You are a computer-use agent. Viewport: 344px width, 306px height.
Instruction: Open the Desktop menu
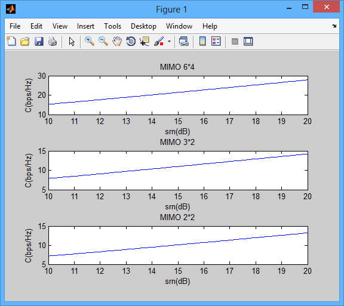(x=143, y=26)
